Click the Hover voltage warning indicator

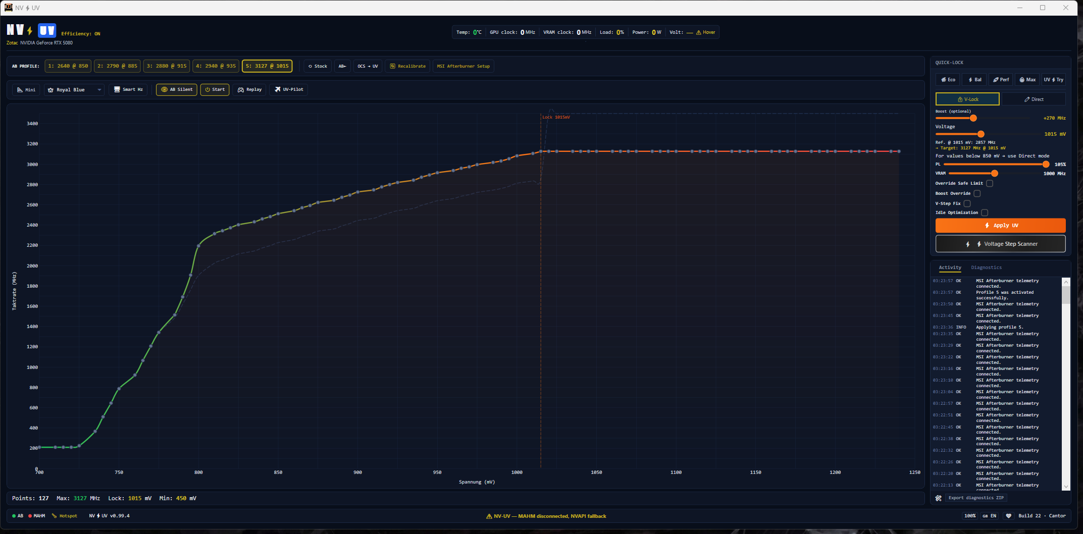705,32
